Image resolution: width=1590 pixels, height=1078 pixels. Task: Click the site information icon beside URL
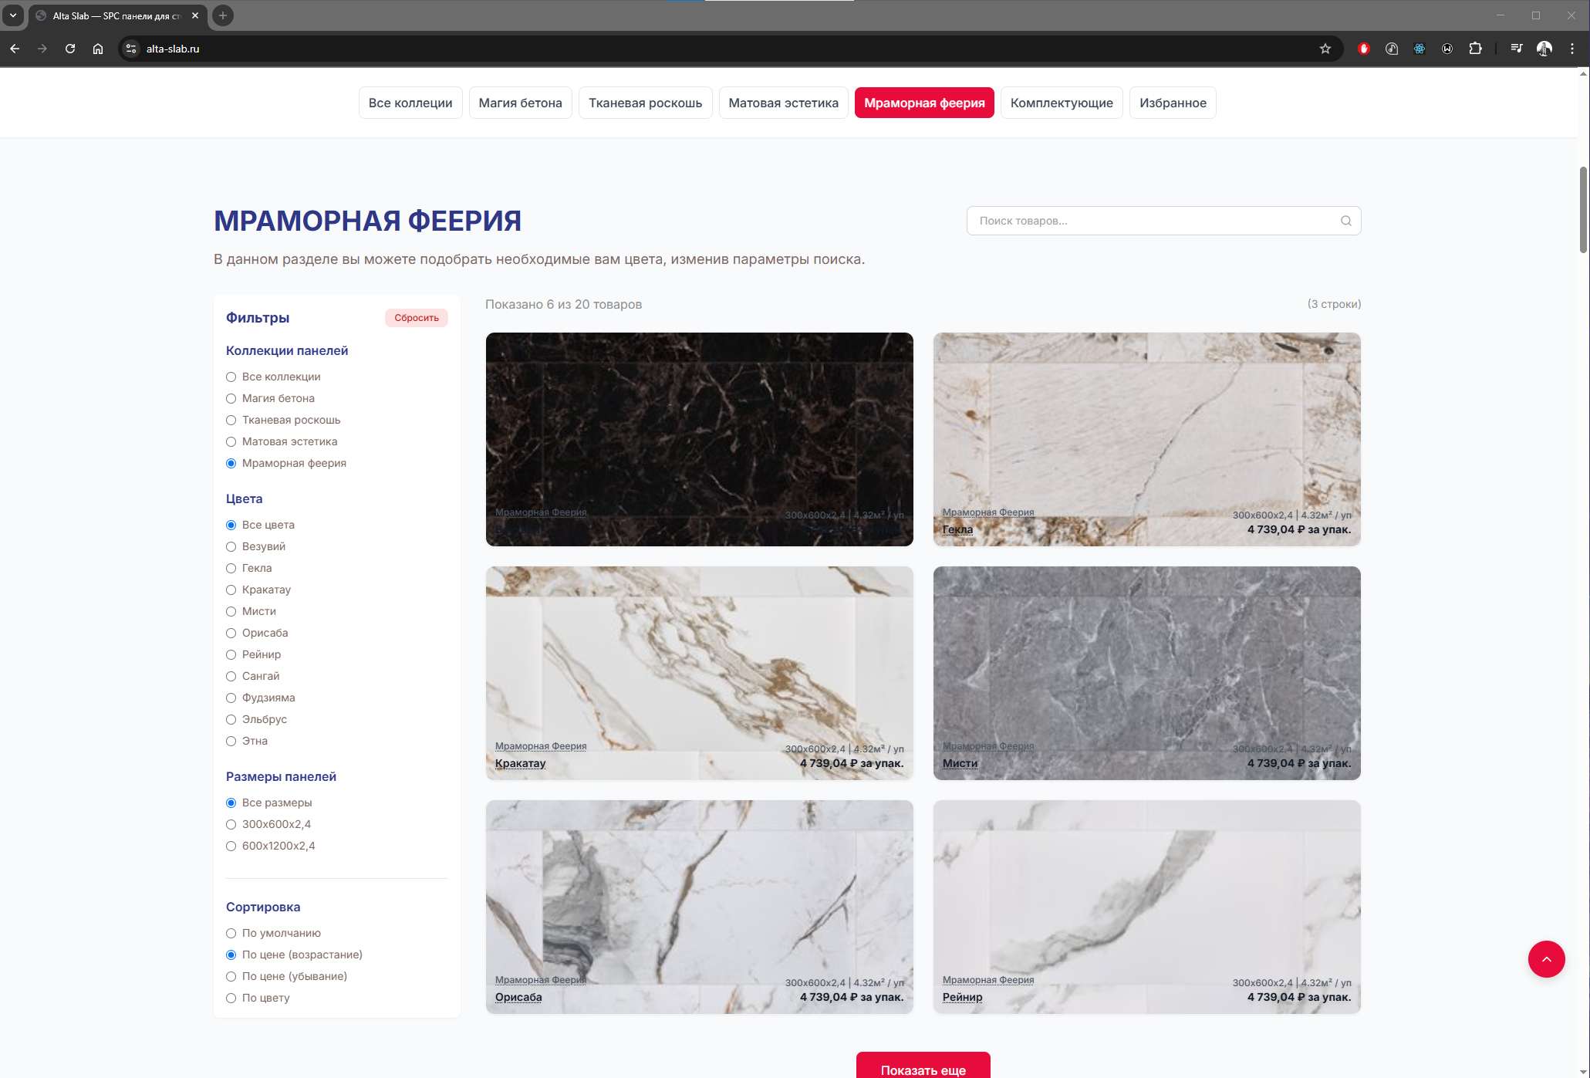pyautogui.click(x=131, y=49)
